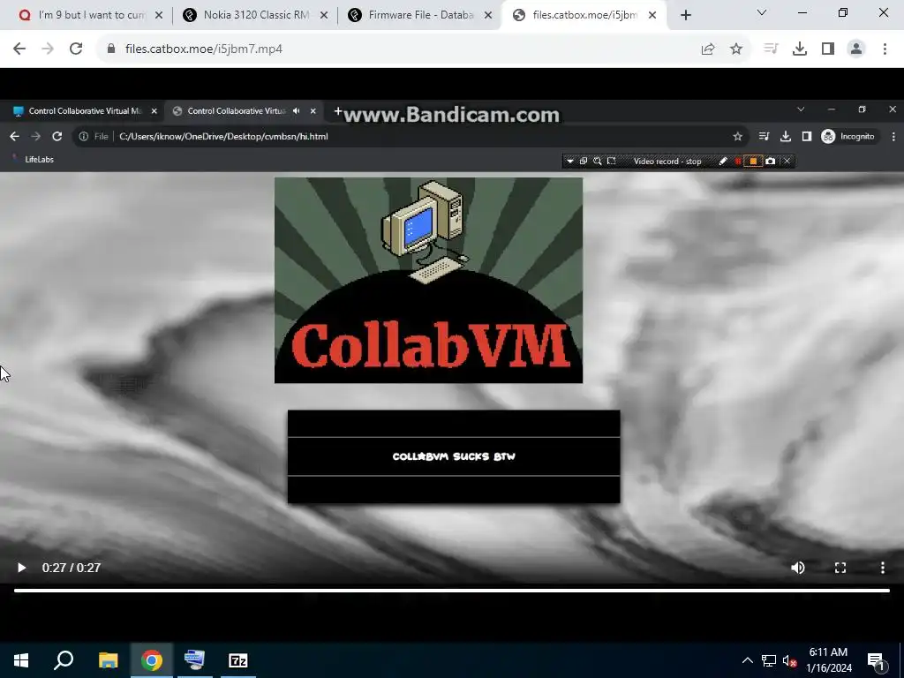The height and width of the screenshot is (678, 904).
Task: Open File Explorer from the taskbar
Action: pos(108,660)
